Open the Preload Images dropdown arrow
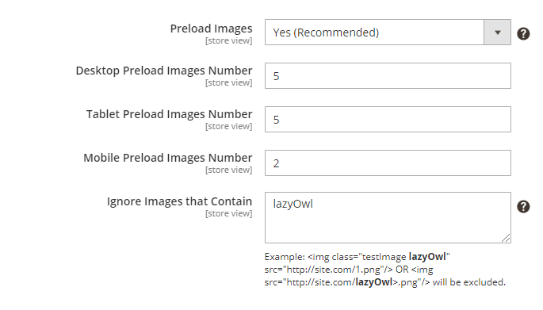The width and height of the screenshot is (543, 310). pos(497,33)
